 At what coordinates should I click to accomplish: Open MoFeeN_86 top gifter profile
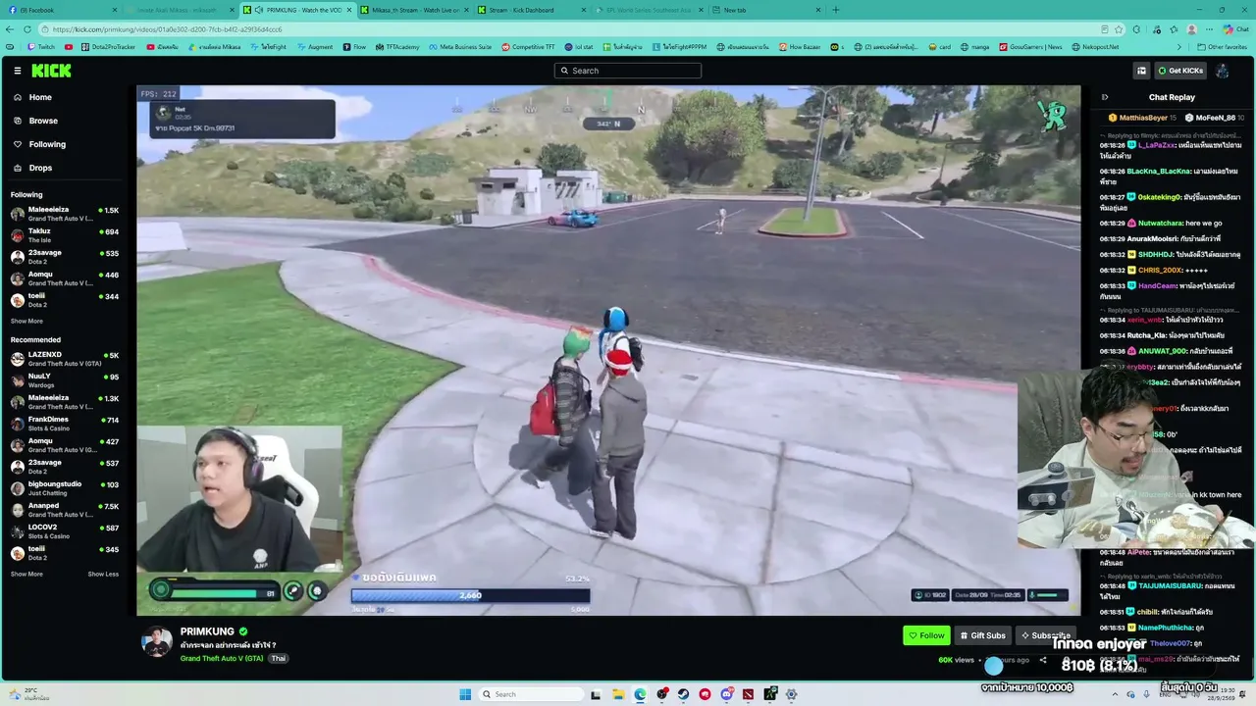coord(1215,118)
